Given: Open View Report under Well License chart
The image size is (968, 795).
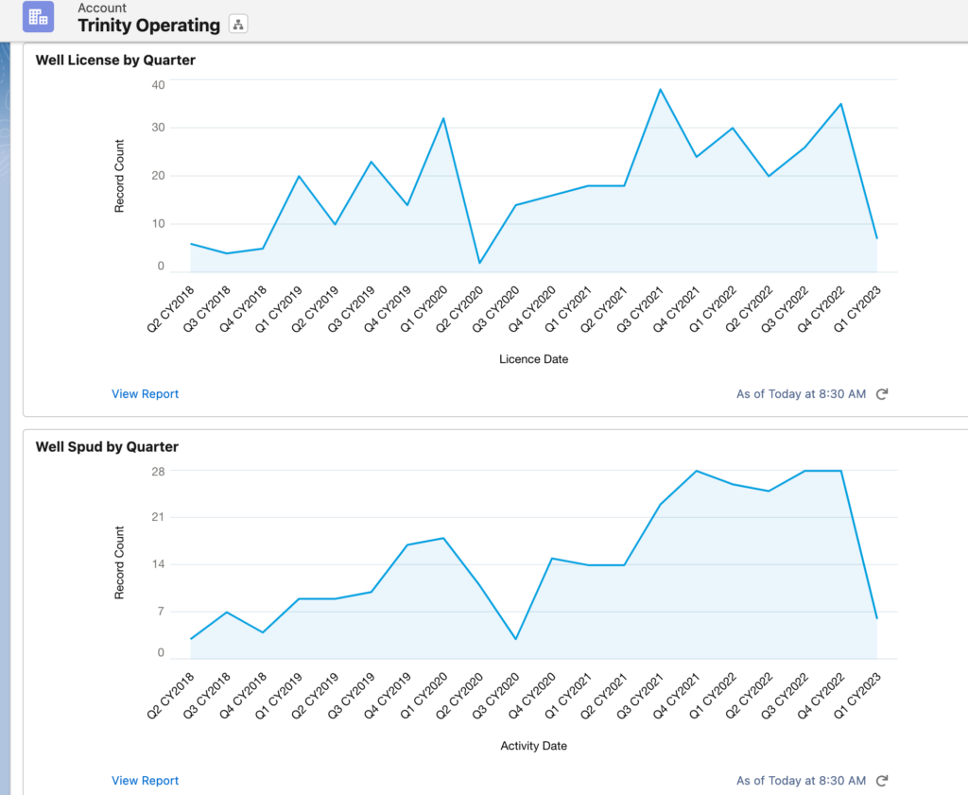Looking at the screenshot, I should (145, 394).
